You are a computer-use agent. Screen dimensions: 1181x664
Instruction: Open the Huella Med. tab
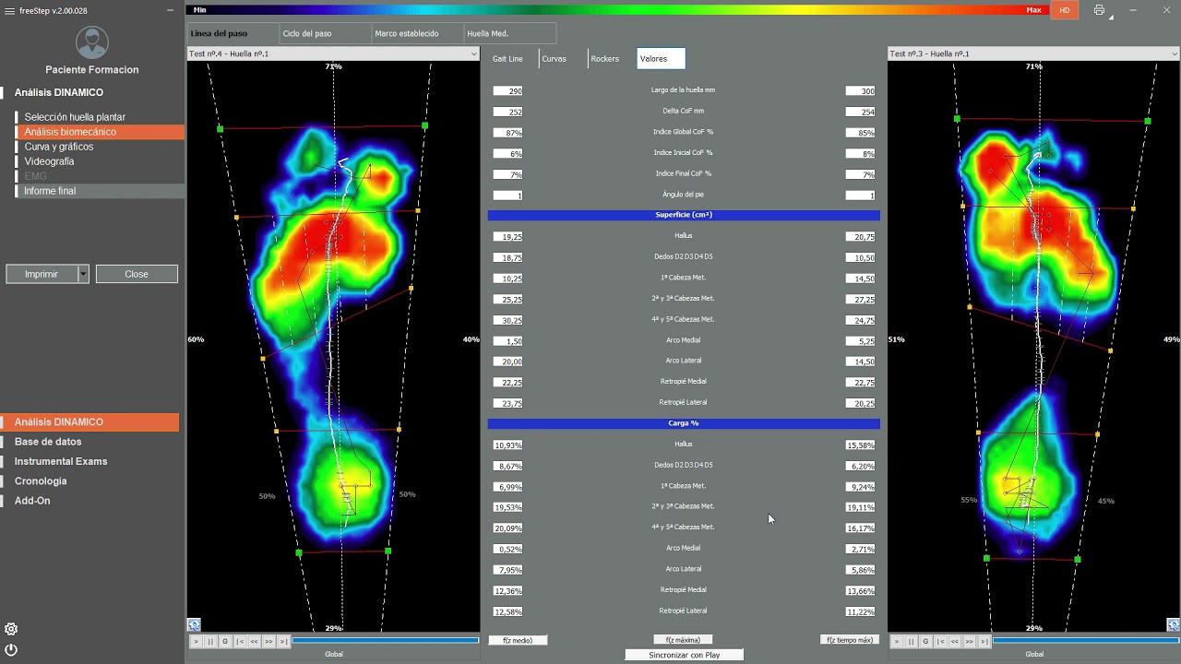click(x=509, y=33)
